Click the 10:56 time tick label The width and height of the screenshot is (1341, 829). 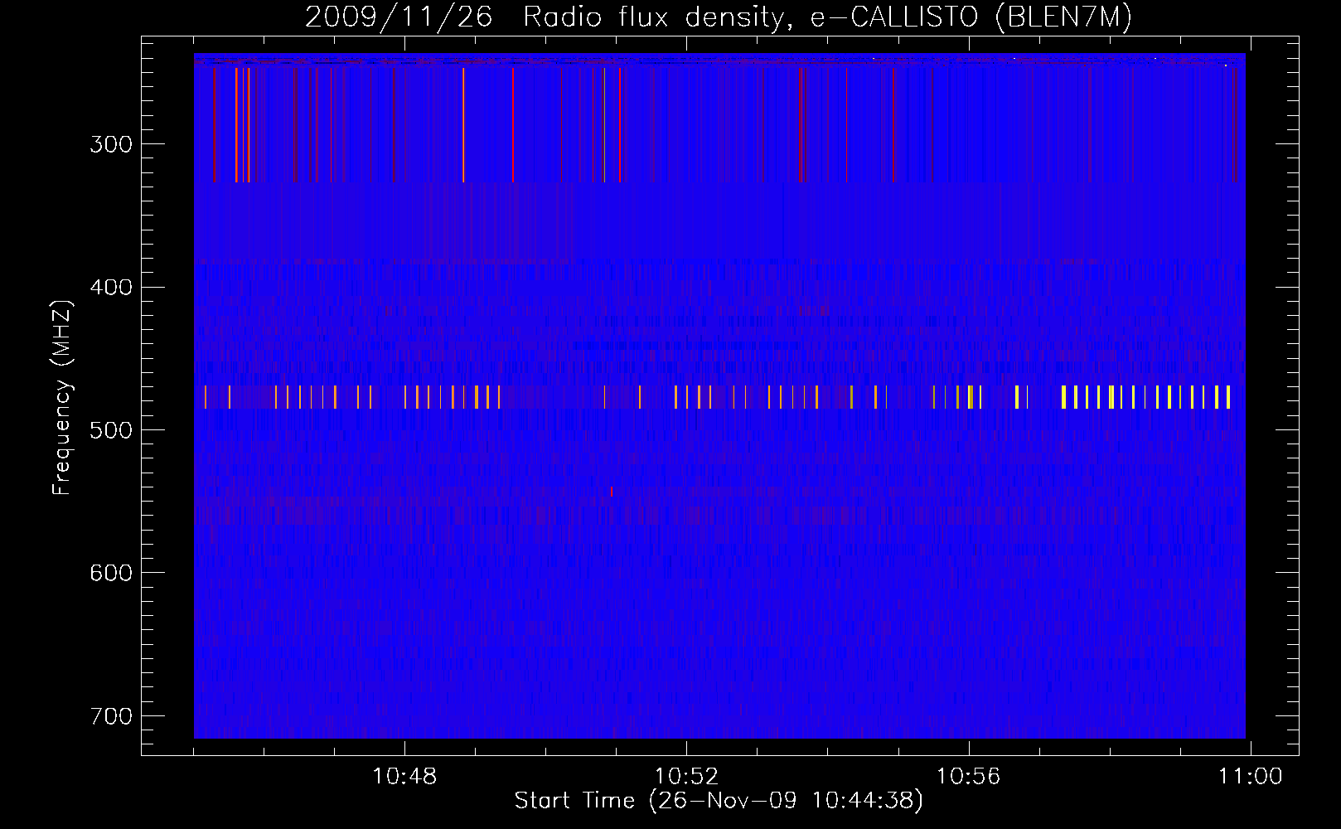[x=968, y=777]
